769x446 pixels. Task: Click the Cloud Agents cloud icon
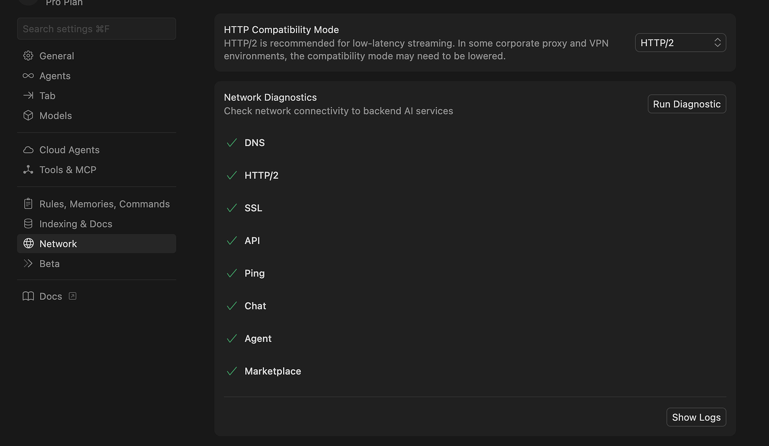click(28, 150)
